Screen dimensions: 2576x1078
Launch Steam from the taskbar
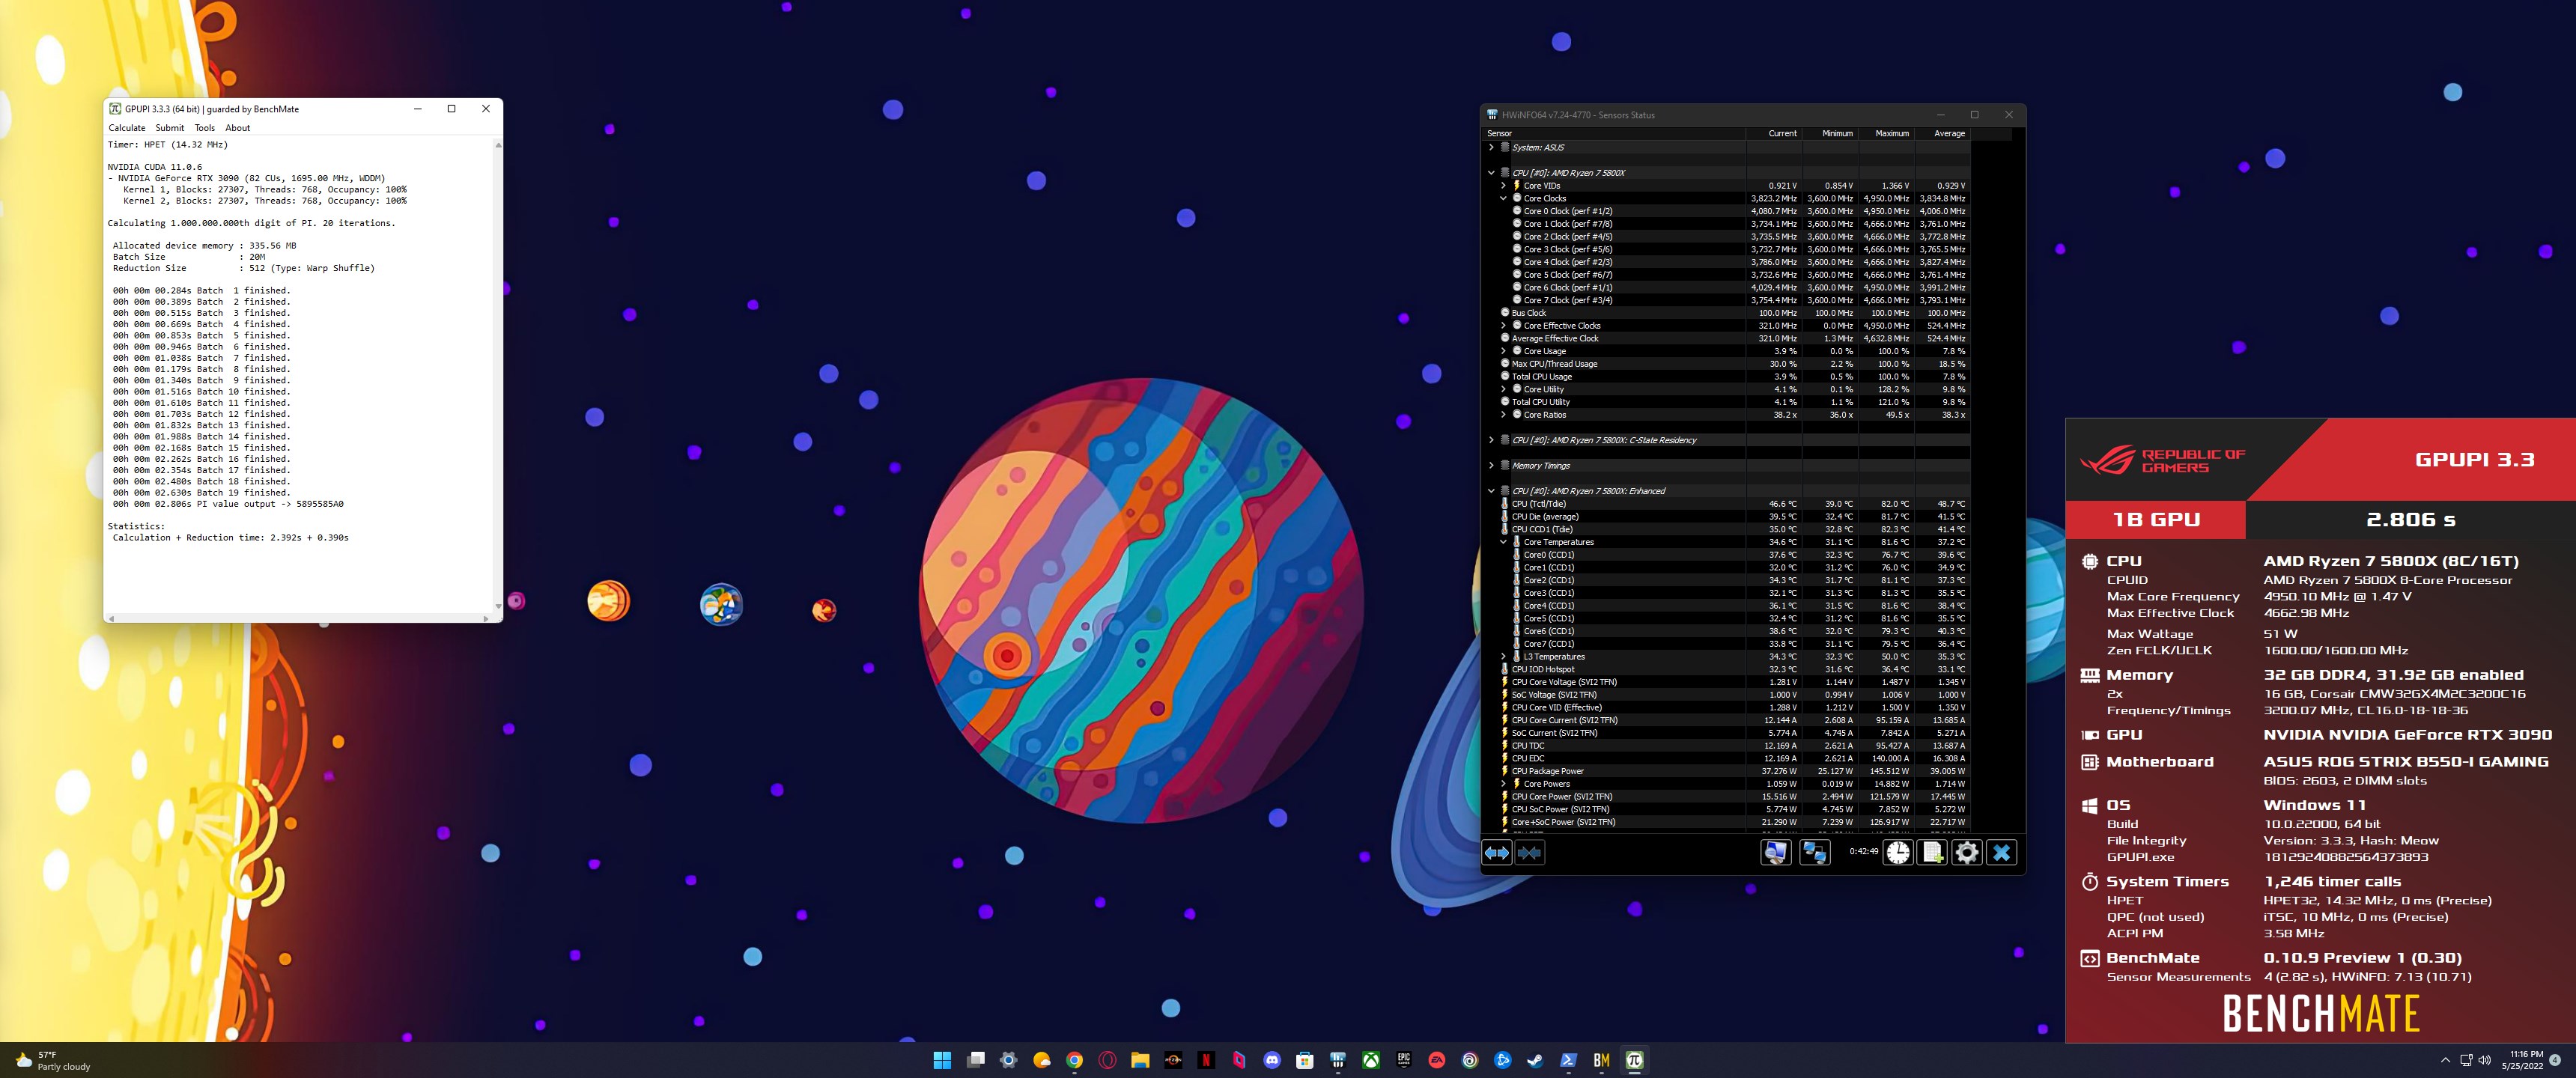coord(1536,1060)
